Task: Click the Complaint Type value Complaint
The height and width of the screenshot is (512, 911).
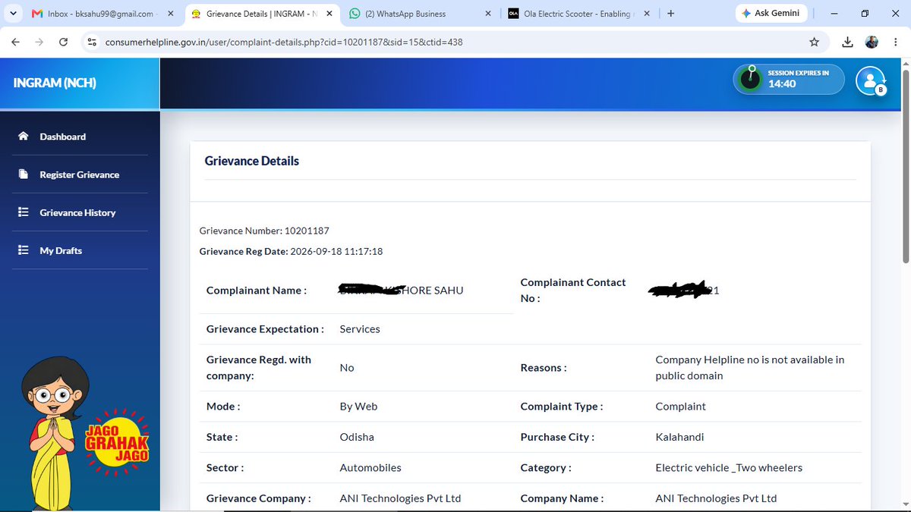Action: 681,407
